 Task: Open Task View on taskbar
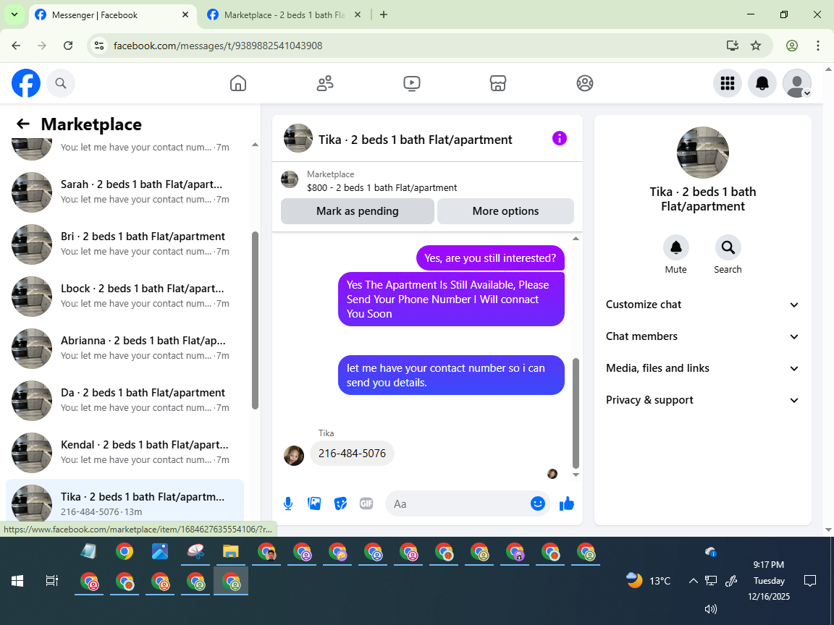point(51,581)
